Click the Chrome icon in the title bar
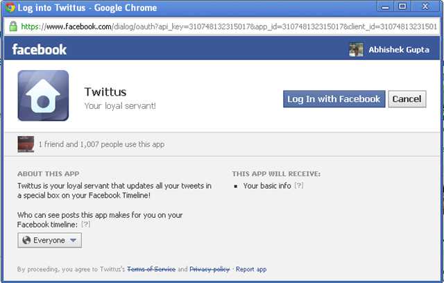The image size is (444, 283). [10, 8]
